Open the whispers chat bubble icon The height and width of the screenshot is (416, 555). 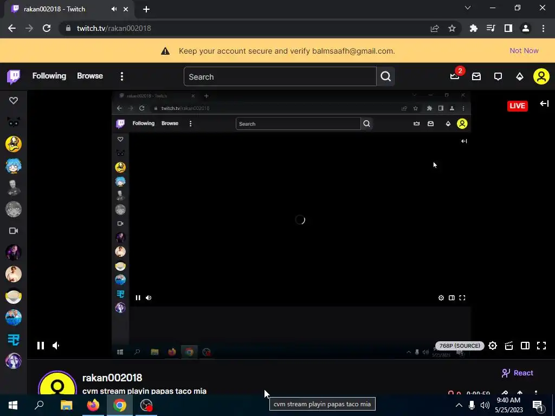[498, 76]
